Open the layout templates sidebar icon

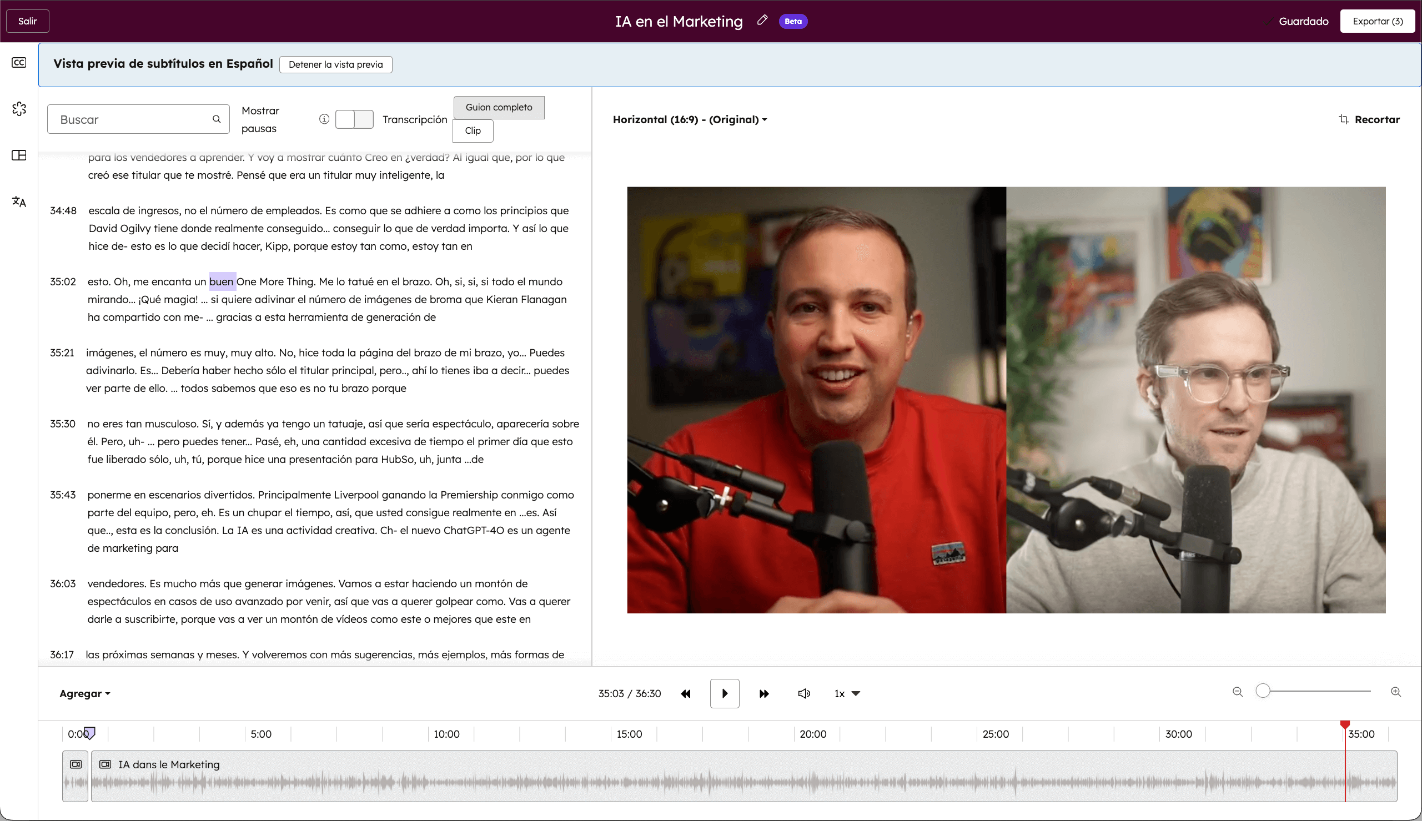tap(19, 155)
